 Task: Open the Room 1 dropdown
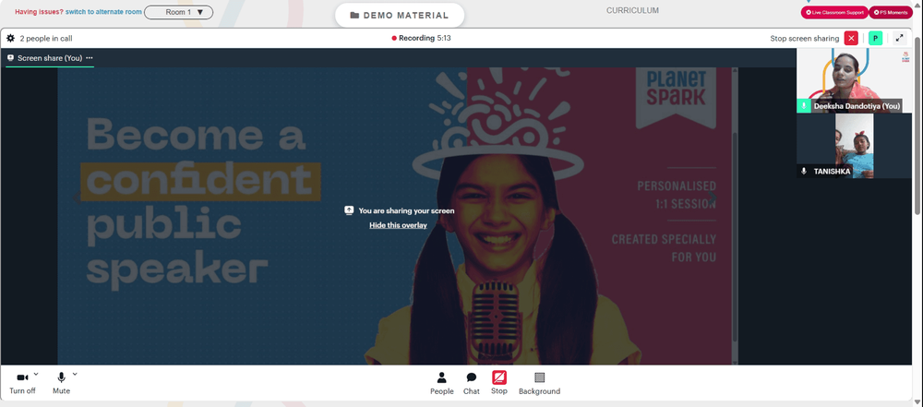pos(179,12)
